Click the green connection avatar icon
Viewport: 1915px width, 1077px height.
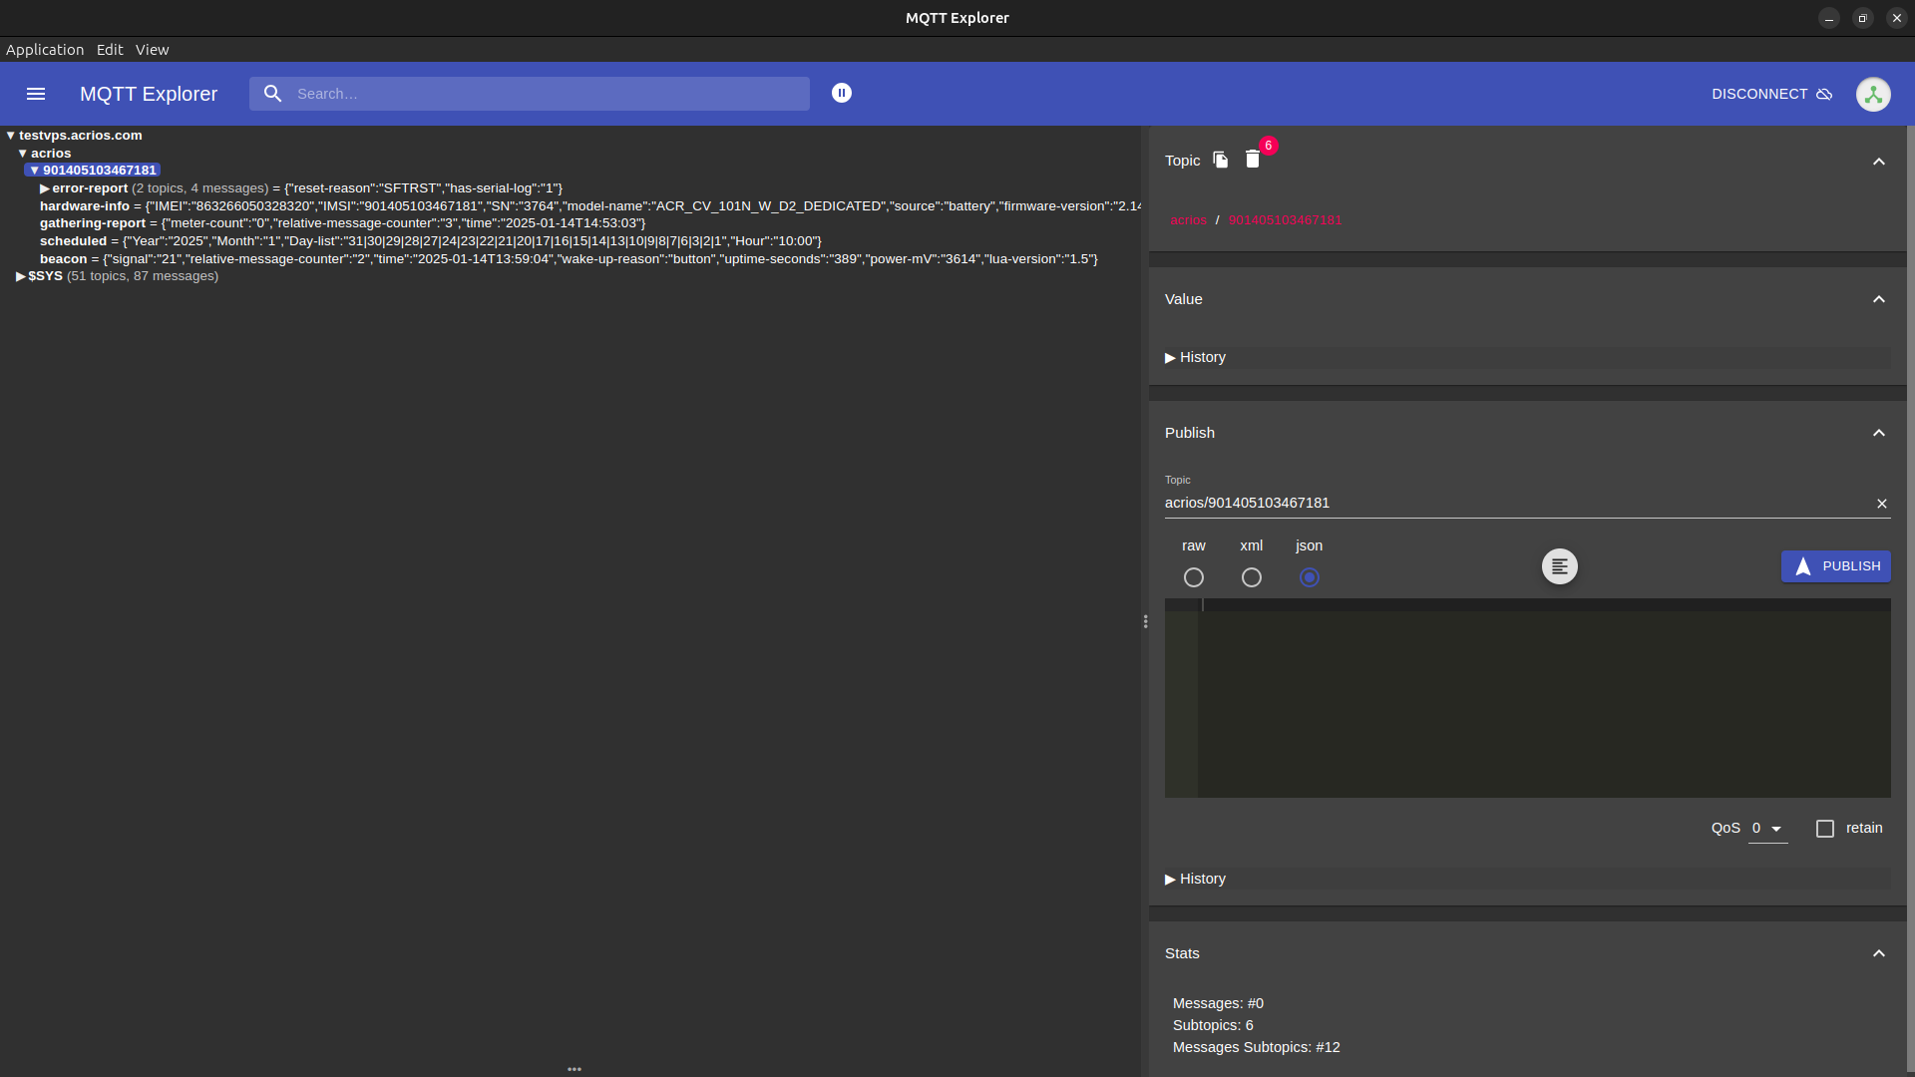(x=1873, y=94)
